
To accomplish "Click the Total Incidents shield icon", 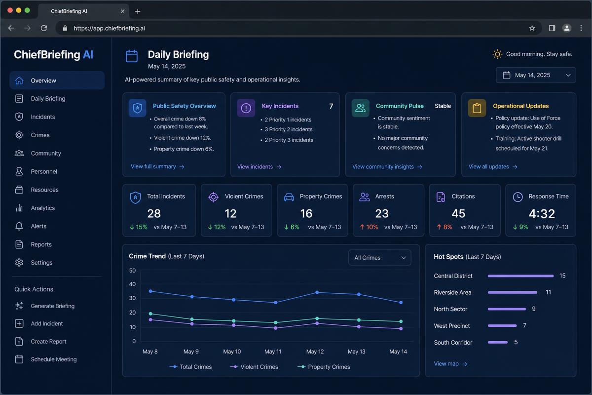I will tap(135, 197).
